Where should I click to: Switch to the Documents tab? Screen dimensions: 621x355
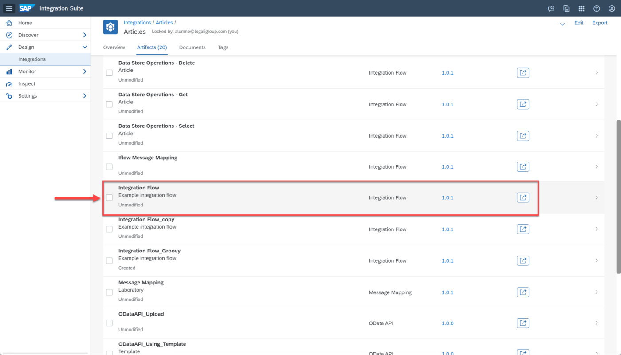193,47
